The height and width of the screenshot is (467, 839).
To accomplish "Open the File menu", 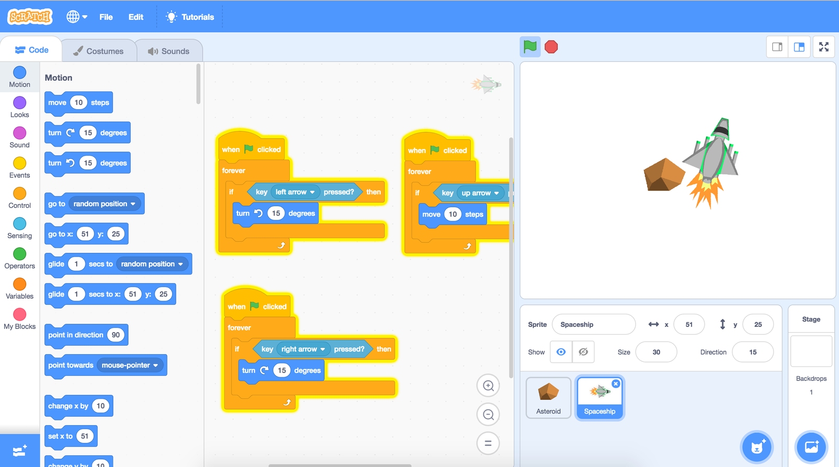I will pos(106,17).
